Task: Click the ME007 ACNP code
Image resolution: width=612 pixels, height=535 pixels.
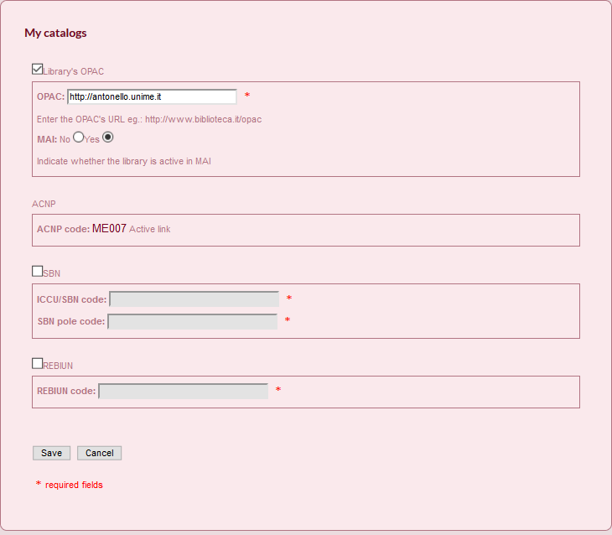Action: [x=109, y=228]
